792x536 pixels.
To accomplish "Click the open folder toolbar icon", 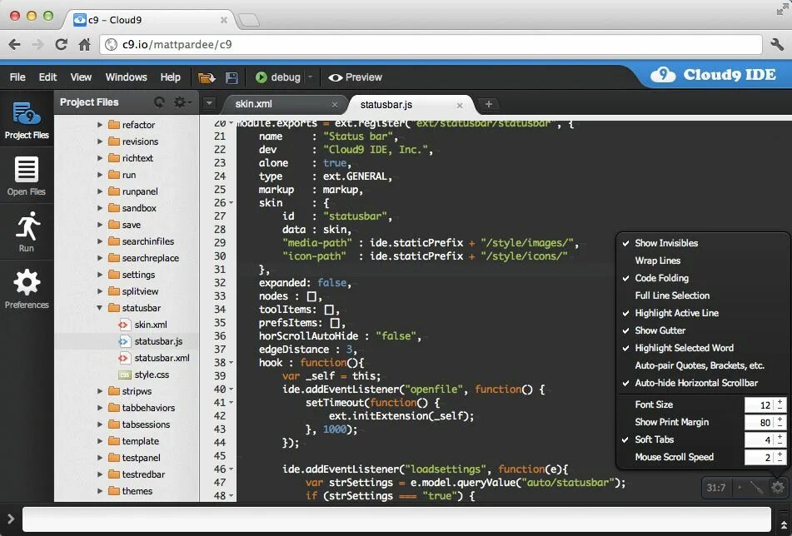I will coord(206,77).
